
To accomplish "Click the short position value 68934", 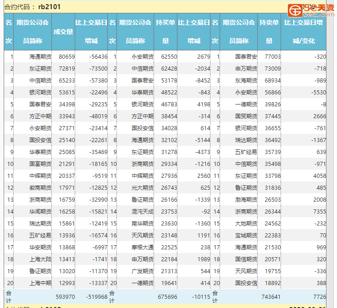I will [273, 81].
